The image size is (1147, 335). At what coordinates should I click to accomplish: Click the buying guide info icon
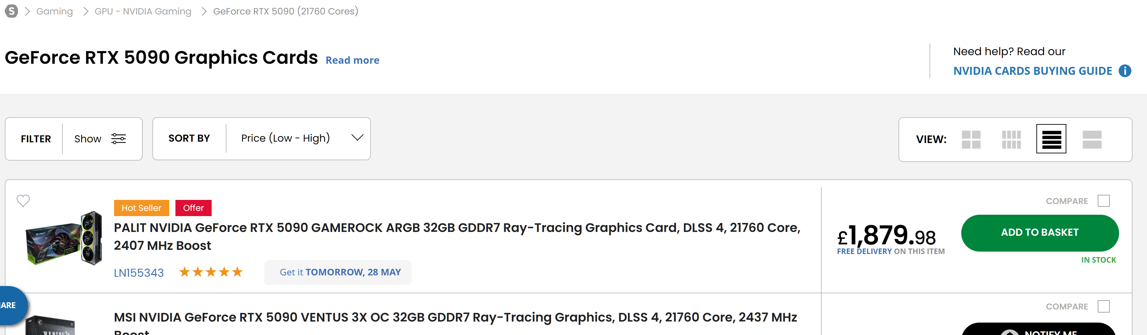[x=1125, y=71]
